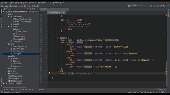170x95 pixels.
Task: Open the Version Control tool window
Action: 27,89
